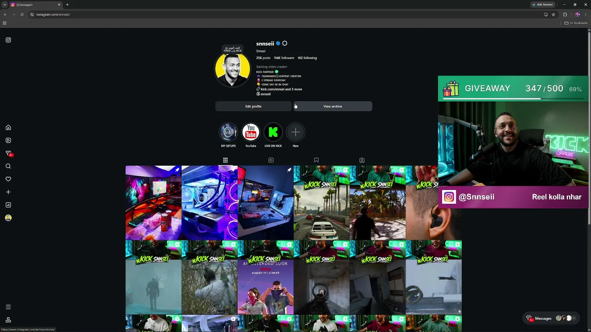Open the tab search dropdown arrow

click(4, 5)
